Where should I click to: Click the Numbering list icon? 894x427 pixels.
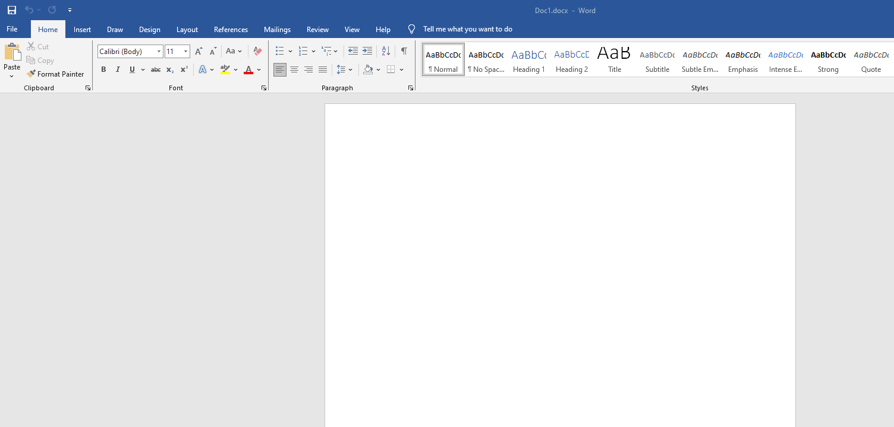[303, 51]
